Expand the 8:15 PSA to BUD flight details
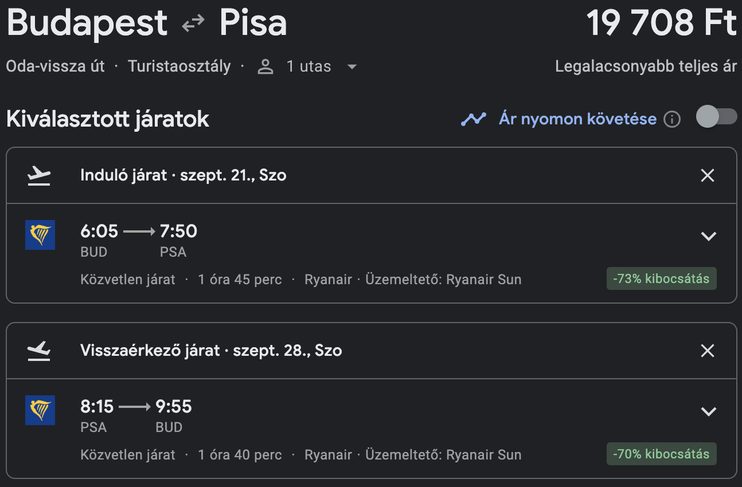Image resolution: width=742 pixels, height=487 pixels. [x=709, y=411]
